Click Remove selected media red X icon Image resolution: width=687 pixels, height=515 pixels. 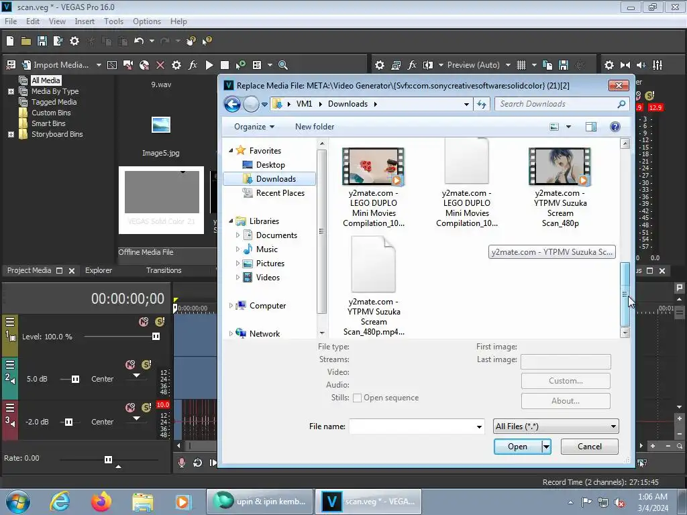(160, 65)
